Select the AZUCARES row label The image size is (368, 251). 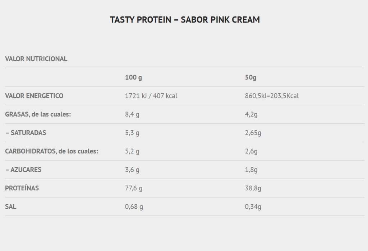[x=23, y=170]
